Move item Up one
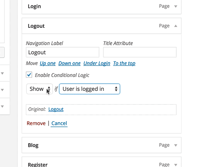This screenshot has width=207, height=167. [x=48, y=63]
